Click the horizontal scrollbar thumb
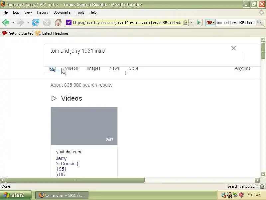This screenshot has width=266, height=200. click(75, 180)
